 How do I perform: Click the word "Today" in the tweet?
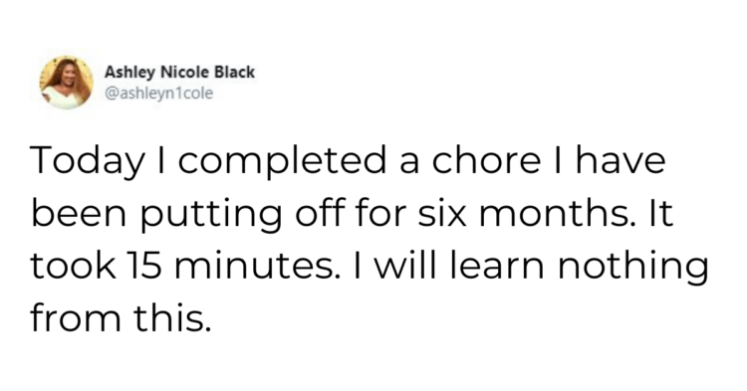click(x=88, y=161)
